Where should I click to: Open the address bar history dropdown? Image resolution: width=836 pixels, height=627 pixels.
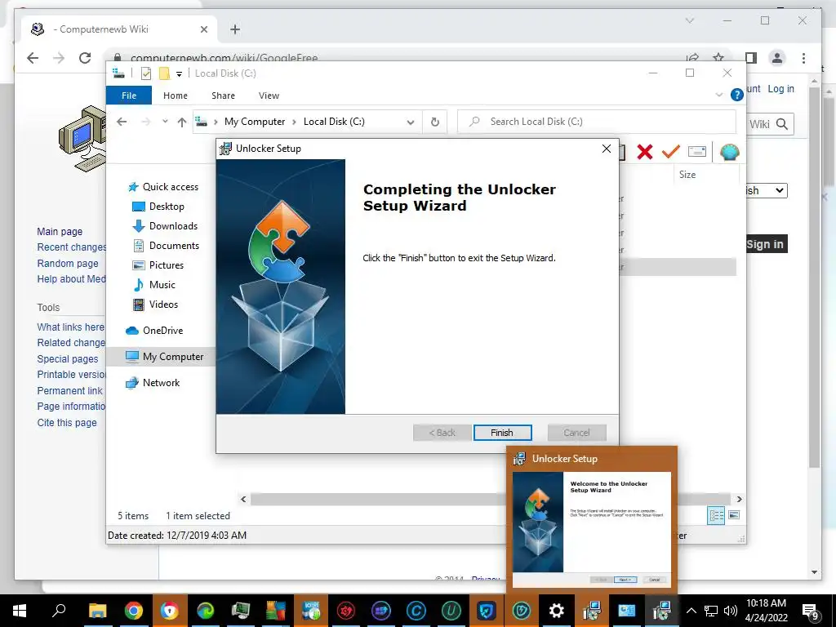(x=411, y=122)
